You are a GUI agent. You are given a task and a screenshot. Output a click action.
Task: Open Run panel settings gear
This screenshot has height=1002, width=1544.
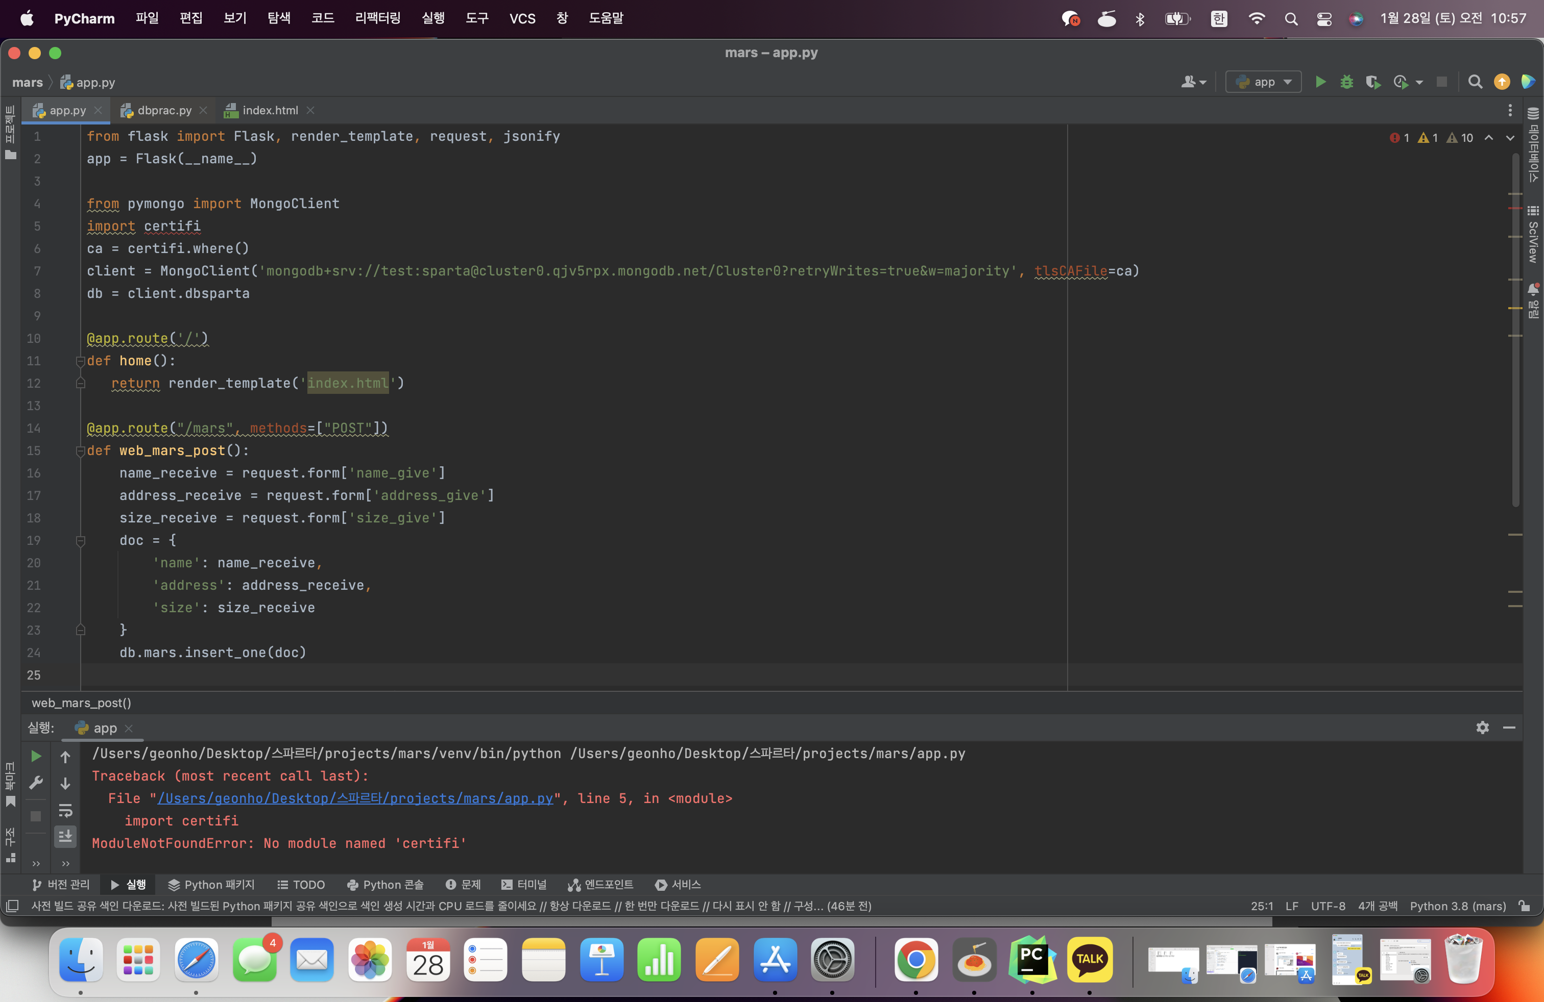1482,728
